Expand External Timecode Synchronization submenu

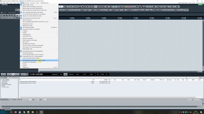pyautogui.click(x=39, y=58)
